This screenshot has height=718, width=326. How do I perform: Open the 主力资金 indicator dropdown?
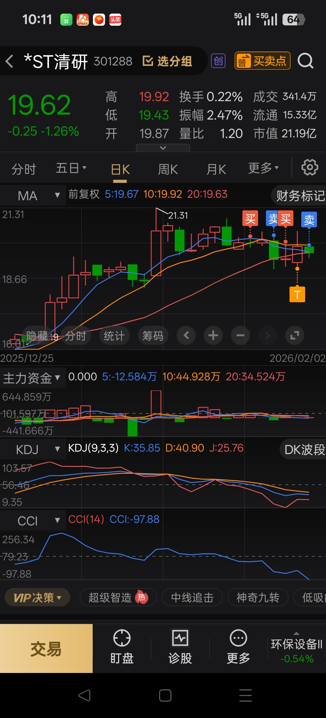click(33, 378)
